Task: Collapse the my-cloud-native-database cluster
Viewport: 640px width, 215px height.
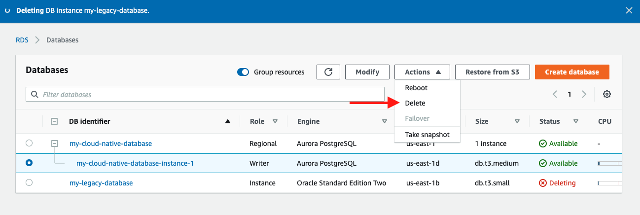Action: [55, 143]
